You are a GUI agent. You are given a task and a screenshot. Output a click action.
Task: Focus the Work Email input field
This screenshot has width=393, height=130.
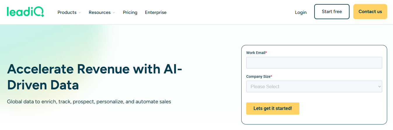[x=314, y=63]
